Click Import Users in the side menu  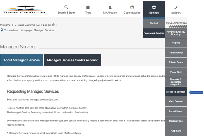coord(176,111)
